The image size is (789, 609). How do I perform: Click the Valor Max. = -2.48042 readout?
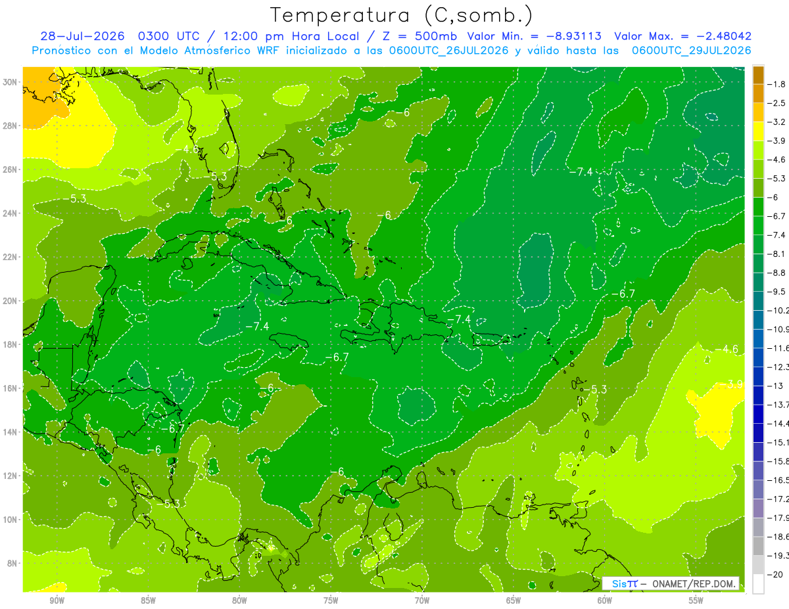[x=682, y=36]
